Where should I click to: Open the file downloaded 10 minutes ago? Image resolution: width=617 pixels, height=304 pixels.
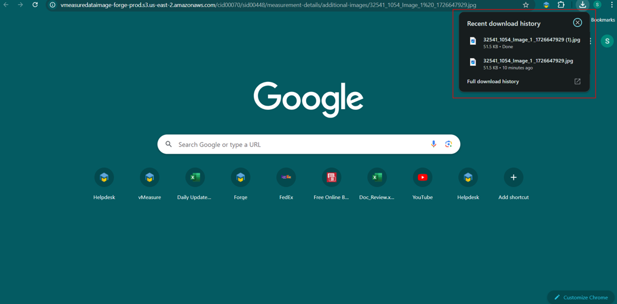tap(525, 64)
